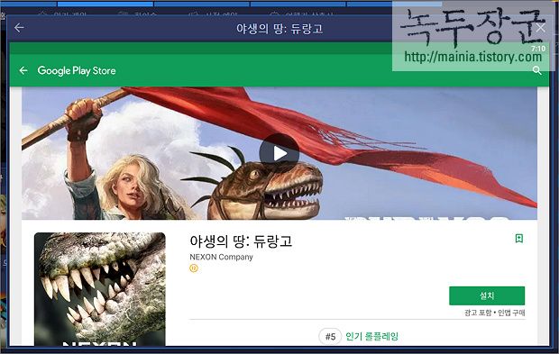Add the game to wishlist via bookmark icon
The image size is (559, 354).
tap(519, 239)
